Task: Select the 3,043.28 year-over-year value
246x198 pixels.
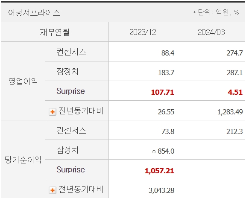Action: (161, 190)
